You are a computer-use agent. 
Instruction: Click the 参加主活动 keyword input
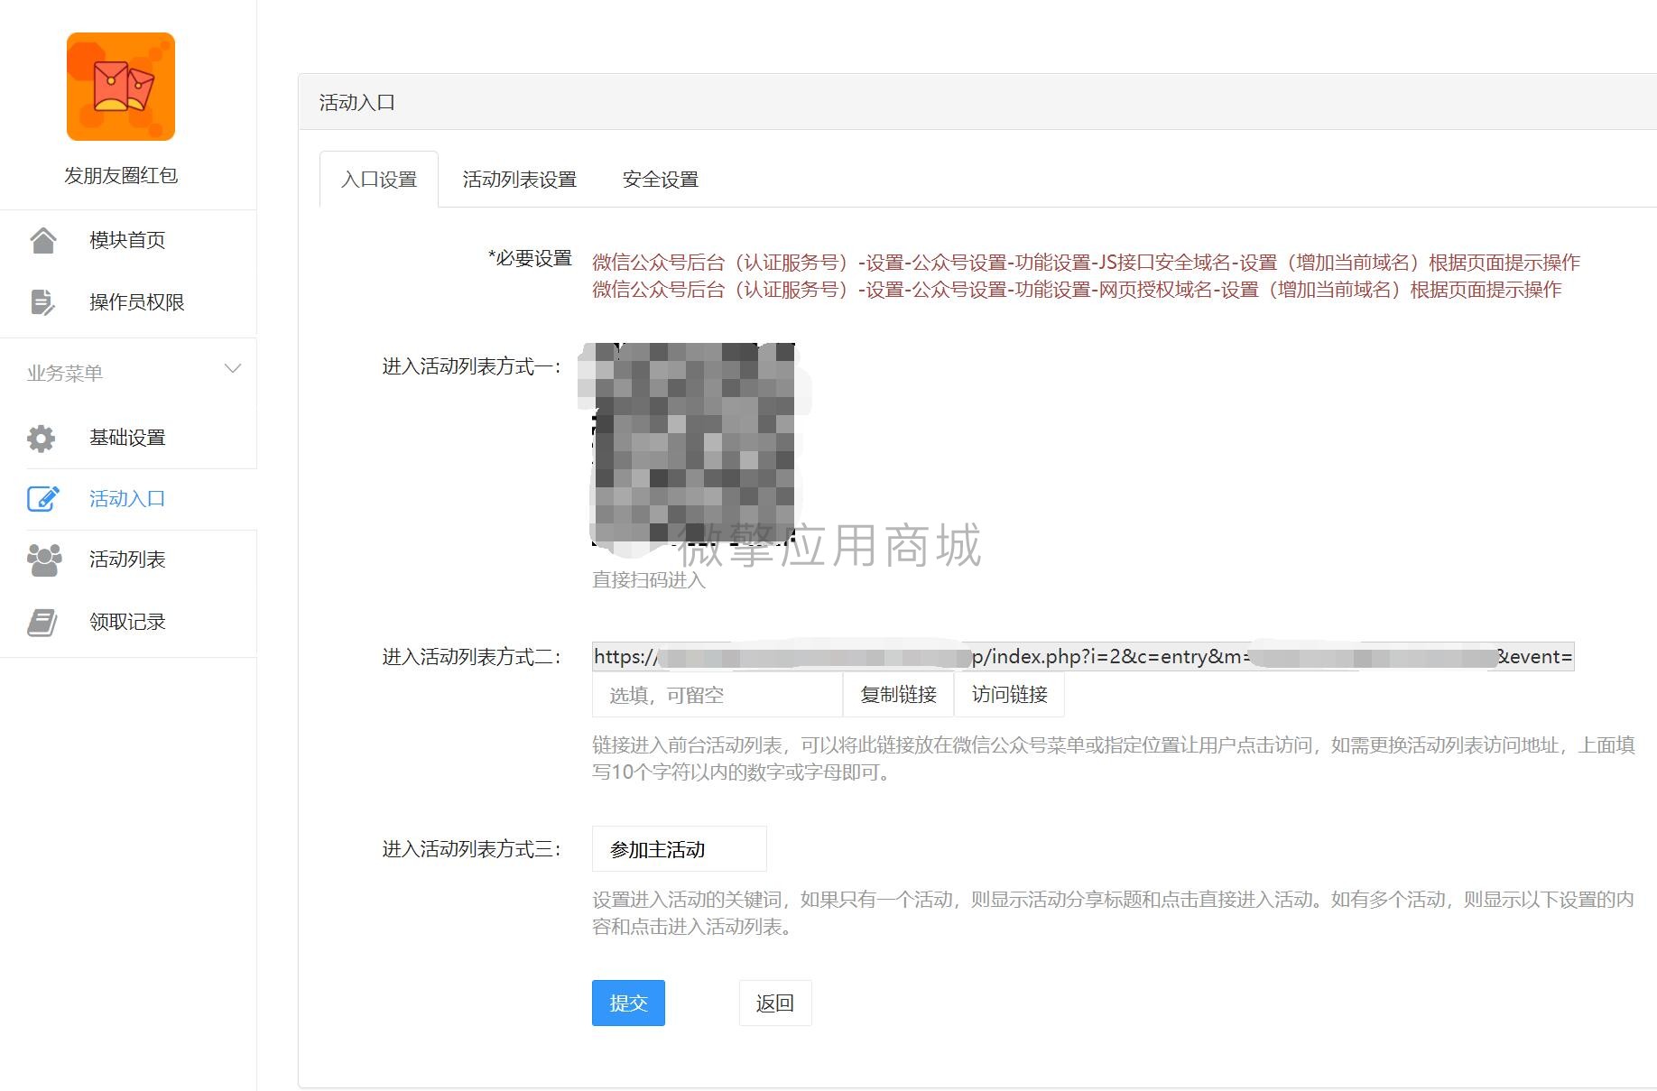pyautogui.click(x=680, y=849)
